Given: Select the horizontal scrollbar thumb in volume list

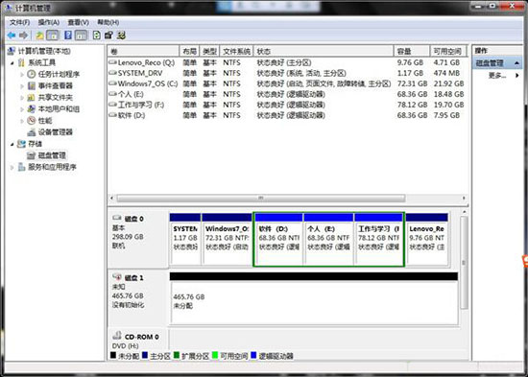Looking at the screenshot, I should pos(261,198).
